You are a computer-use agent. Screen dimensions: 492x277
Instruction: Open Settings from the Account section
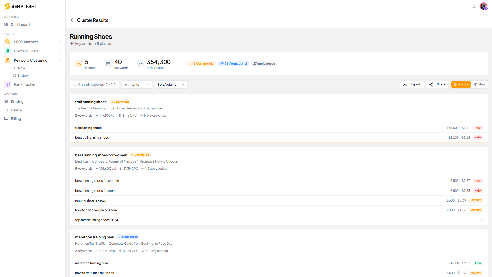18,101
